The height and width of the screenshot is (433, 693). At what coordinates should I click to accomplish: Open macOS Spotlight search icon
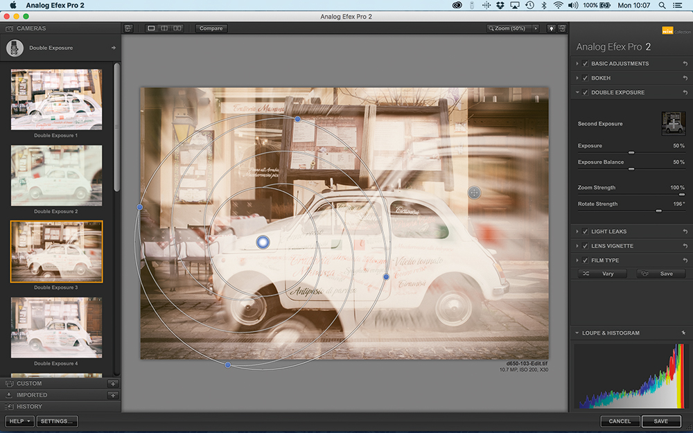[662, 6]
